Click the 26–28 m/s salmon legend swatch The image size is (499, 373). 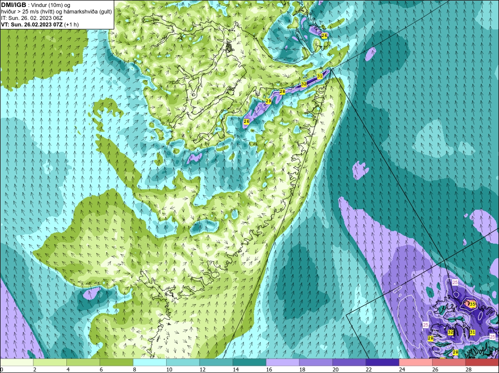[x=449, y=363]
